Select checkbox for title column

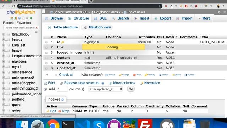[x=46, y=47]
